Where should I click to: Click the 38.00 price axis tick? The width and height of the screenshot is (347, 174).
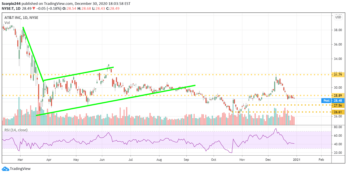tap(338, 30)
